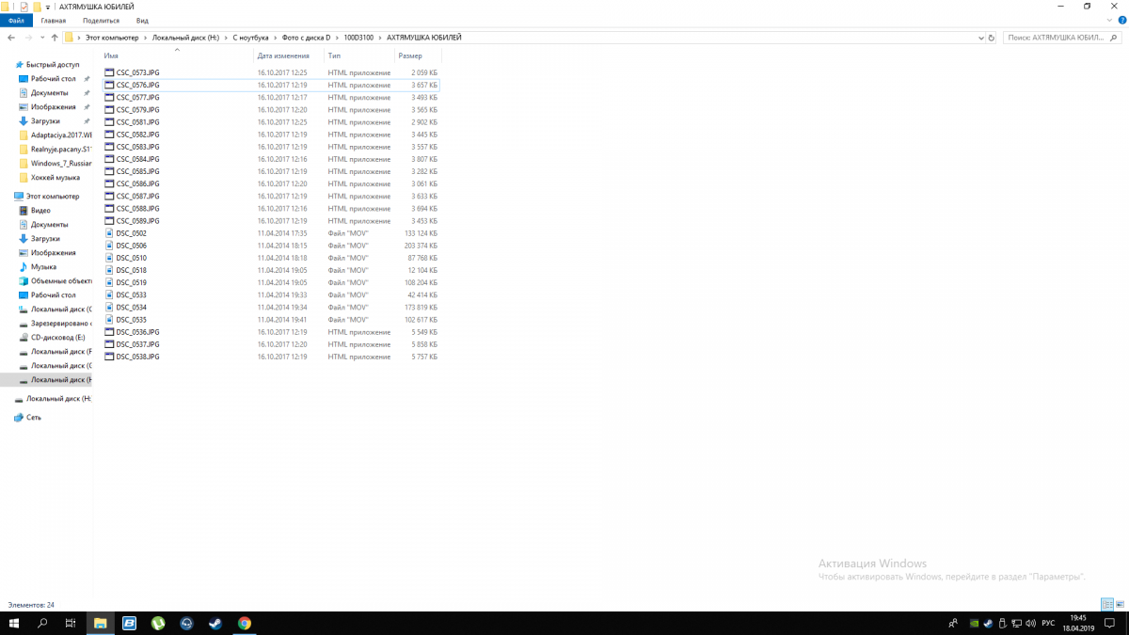This screenshot has width=1129, height=635.
Task: Open Объемные объекты in navigation pane
Action: click(x=61, y=281)
